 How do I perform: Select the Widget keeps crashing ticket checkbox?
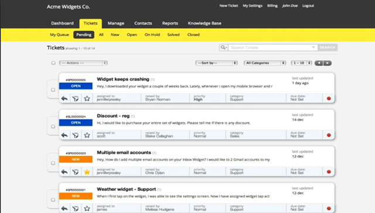pyautogui.click(x=53, y=90)
